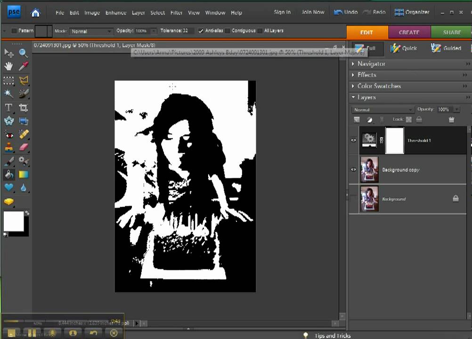Switch to the CREATE tab
The image size is (472, 339).
pyautogui.click(x=409, y=32)
